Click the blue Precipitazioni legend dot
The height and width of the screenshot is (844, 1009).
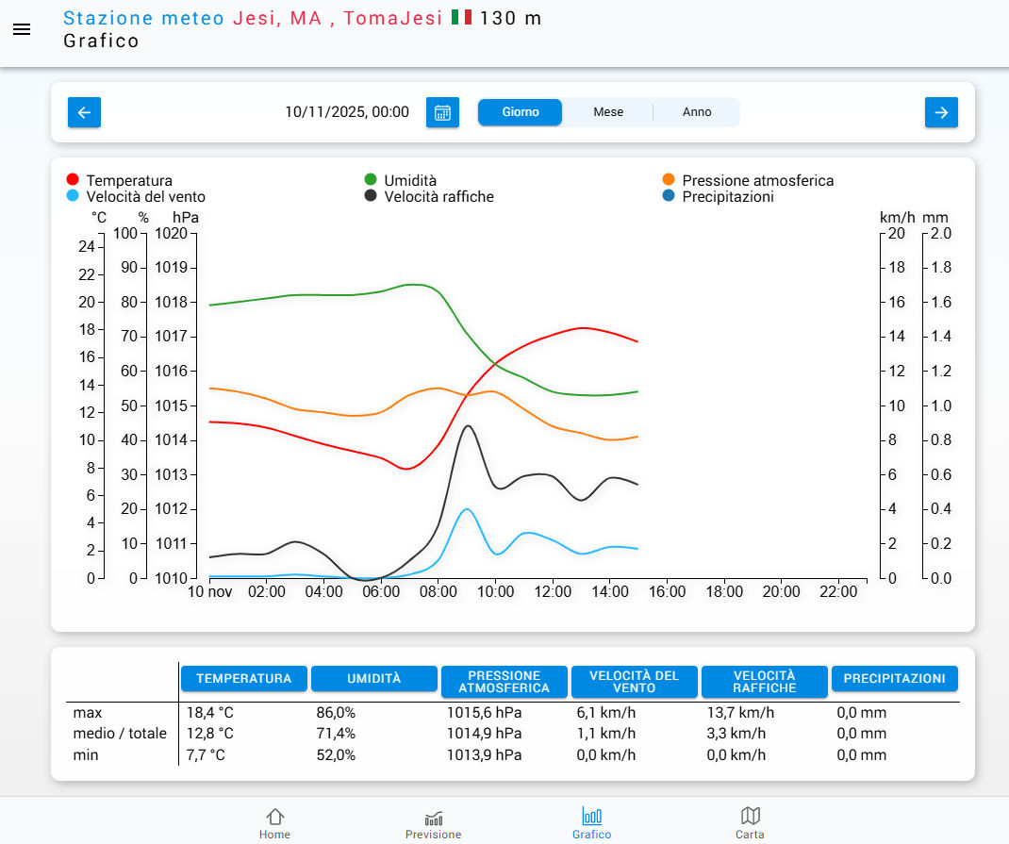(x=669, y=196)
